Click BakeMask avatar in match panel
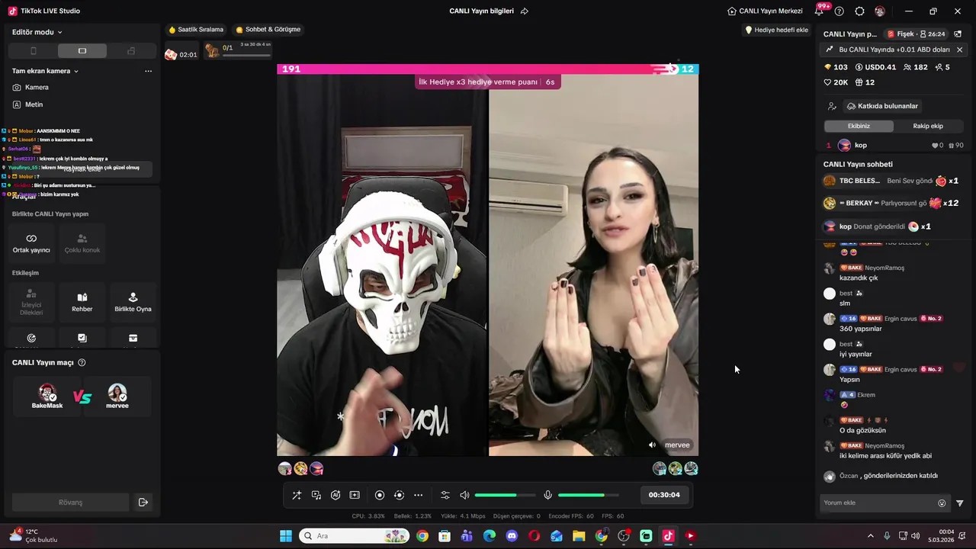The height and width of the screenshot is (549, 976). coord(47,393)
